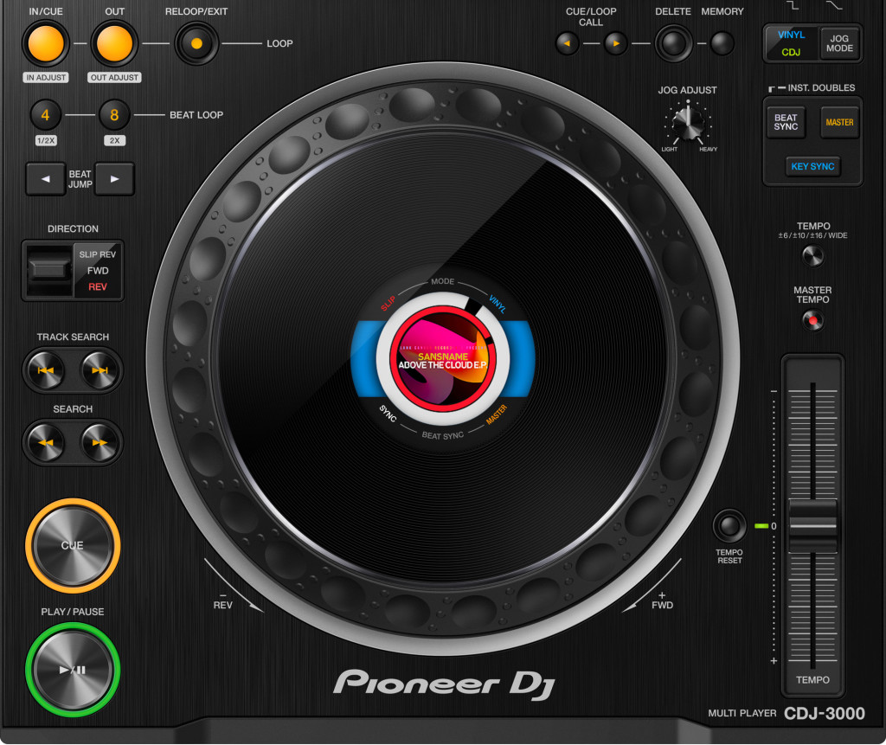The image size is (886, 745).
Task: Click the jog wheel center album artwork
Action: point(443,359)
